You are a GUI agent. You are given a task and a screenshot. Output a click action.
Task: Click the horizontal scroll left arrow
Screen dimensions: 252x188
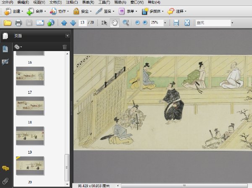[x=118, y=185]
